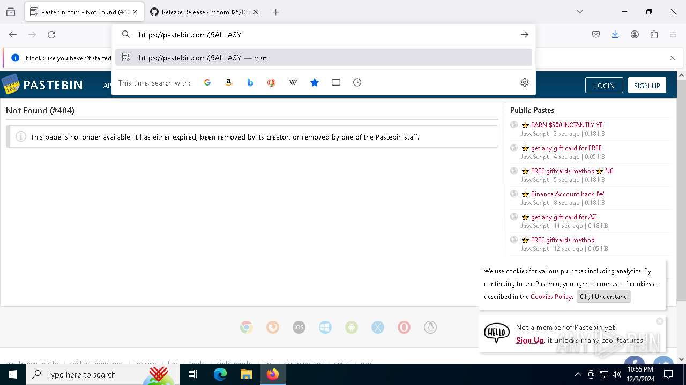Open a new tab
Screen dimensions: 686x385
pos(276,12)
